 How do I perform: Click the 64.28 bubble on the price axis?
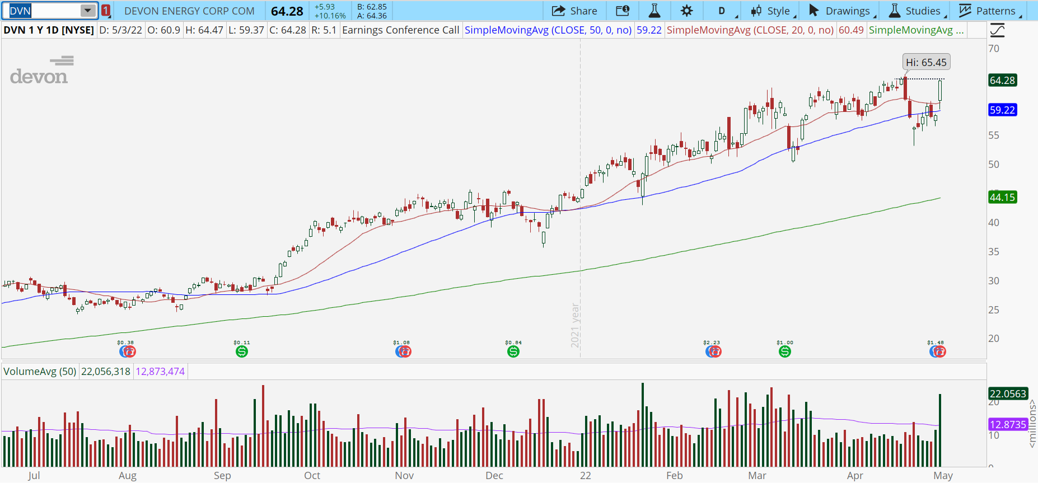click(1002, 81)
